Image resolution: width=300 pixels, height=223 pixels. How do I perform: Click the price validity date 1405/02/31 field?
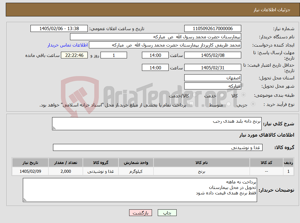pos(213,68)
